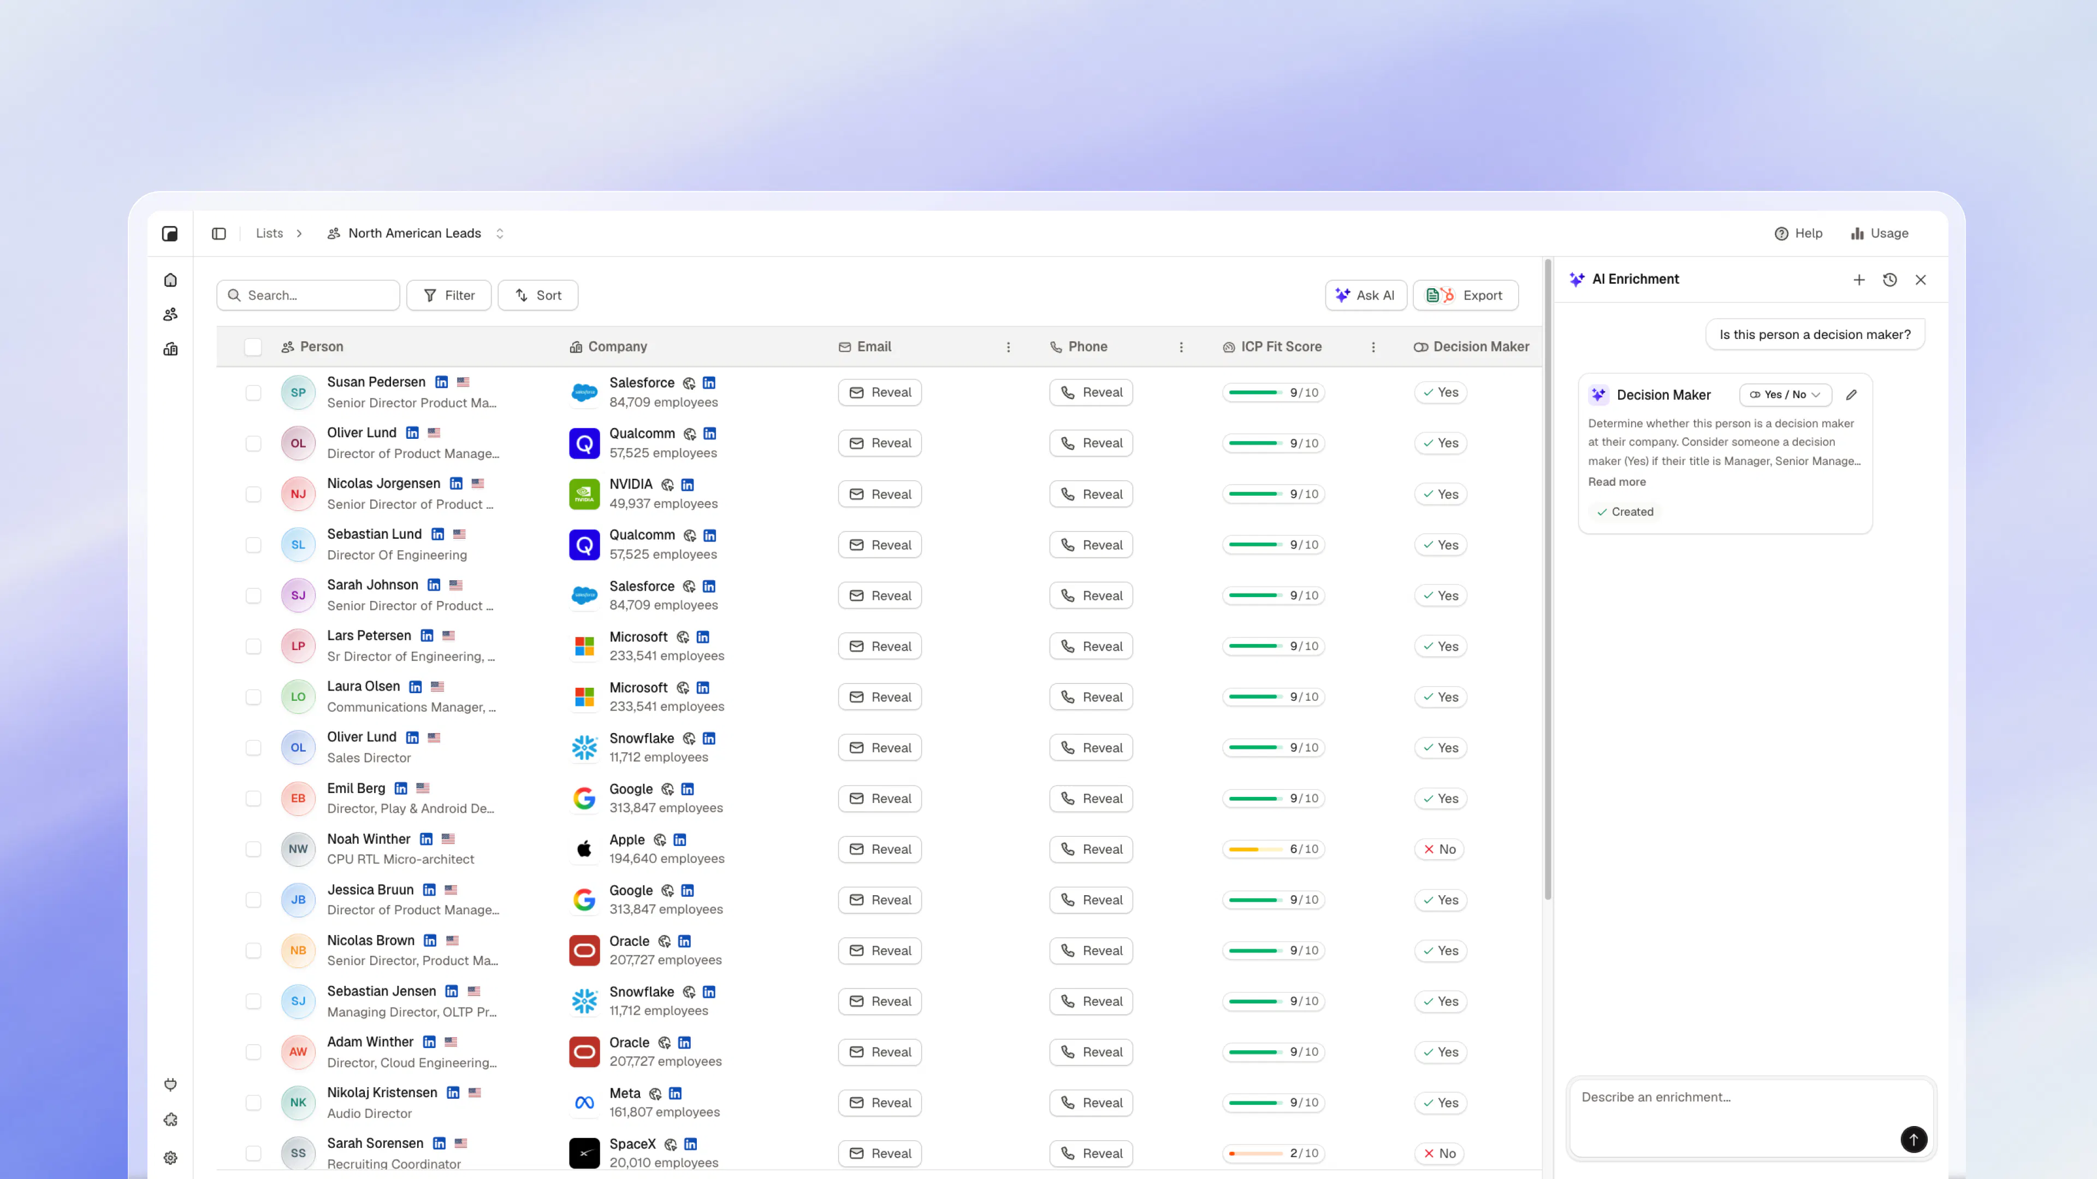Open Noah Winther's LinkedIn icon
Image resolution: width=2097 pixels, height=1179 pixels.
pos(426,839)
